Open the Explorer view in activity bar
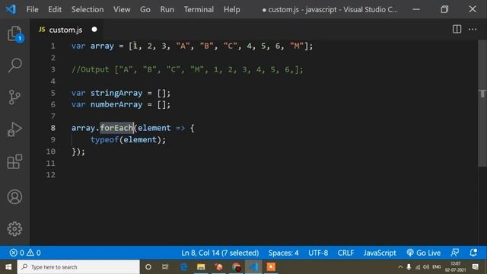The height and width of the screenshot is (274, 487). [x=14, y=33]
